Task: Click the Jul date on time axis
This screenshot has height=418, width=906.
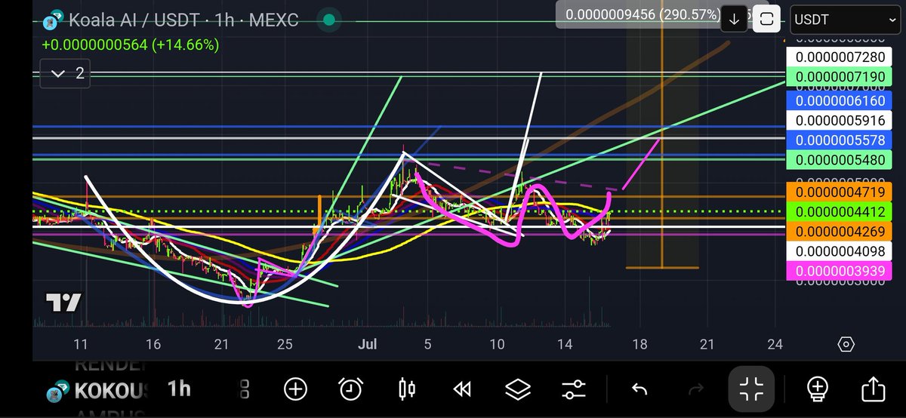Action: pyautogui.click(x=367, y=344)
